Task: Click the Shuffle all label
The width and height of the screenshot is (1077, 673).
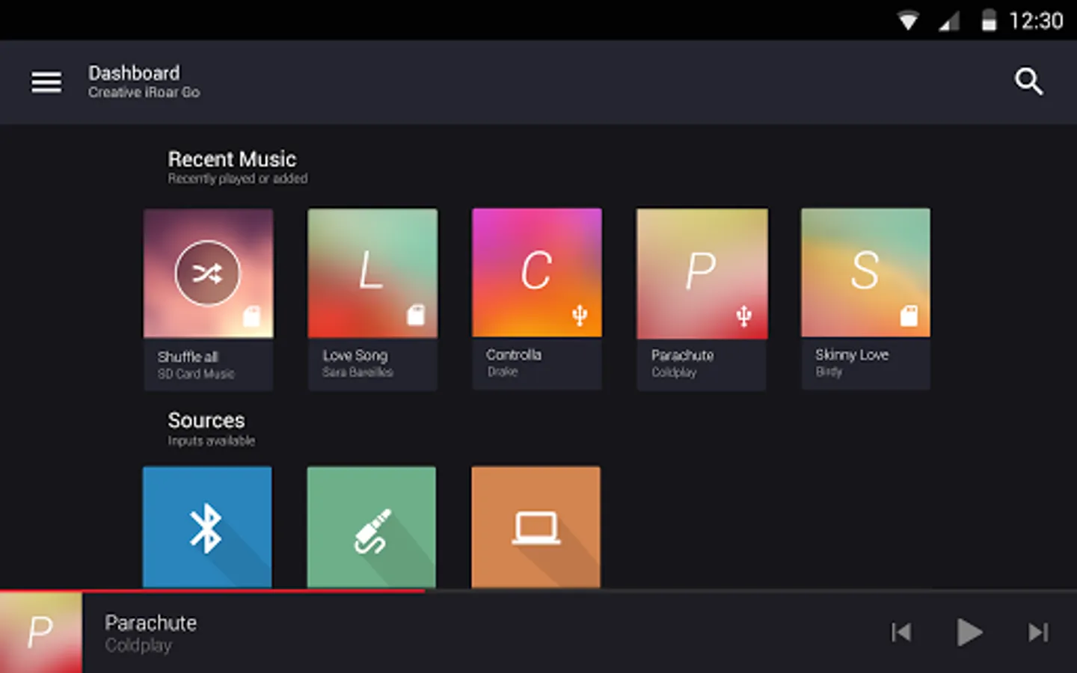Action: coord(188,357)
